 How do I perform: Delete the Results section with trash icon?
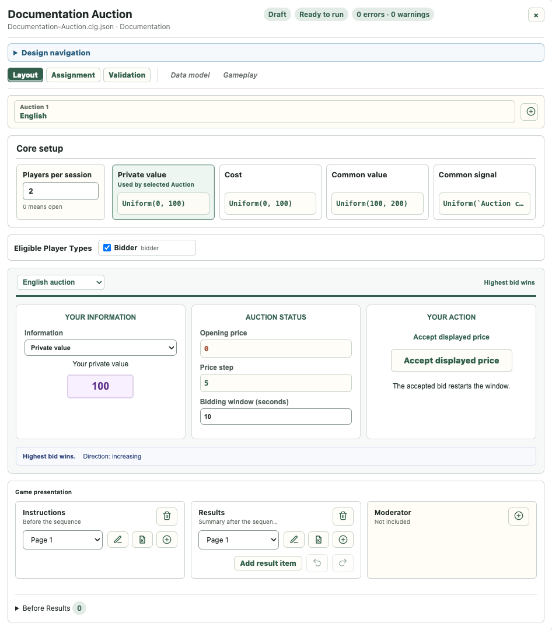tap(343, 516)
